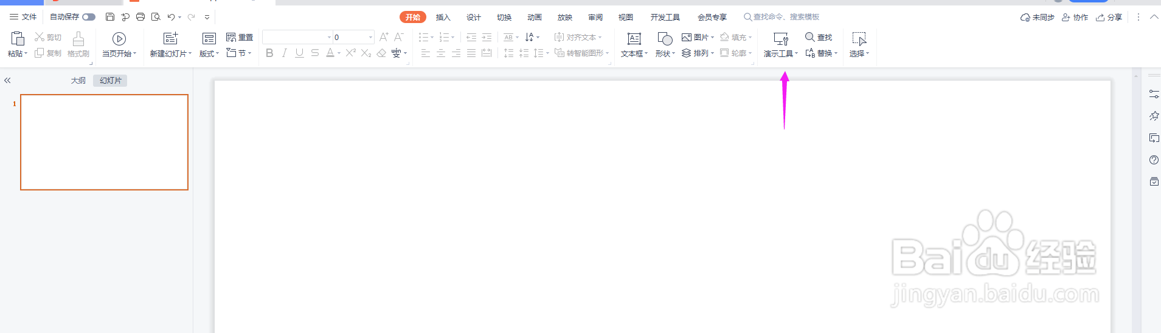
Task: Toggle Italic formatting
Action: pos(284,53)
